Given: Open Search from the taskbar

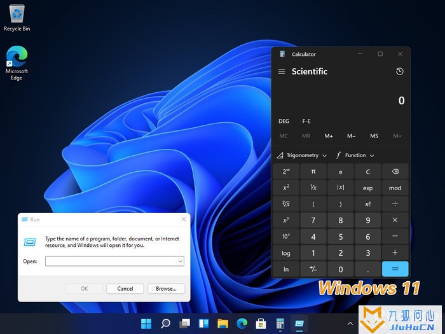Looking at the screenshot, I should (x=165, y=323).
